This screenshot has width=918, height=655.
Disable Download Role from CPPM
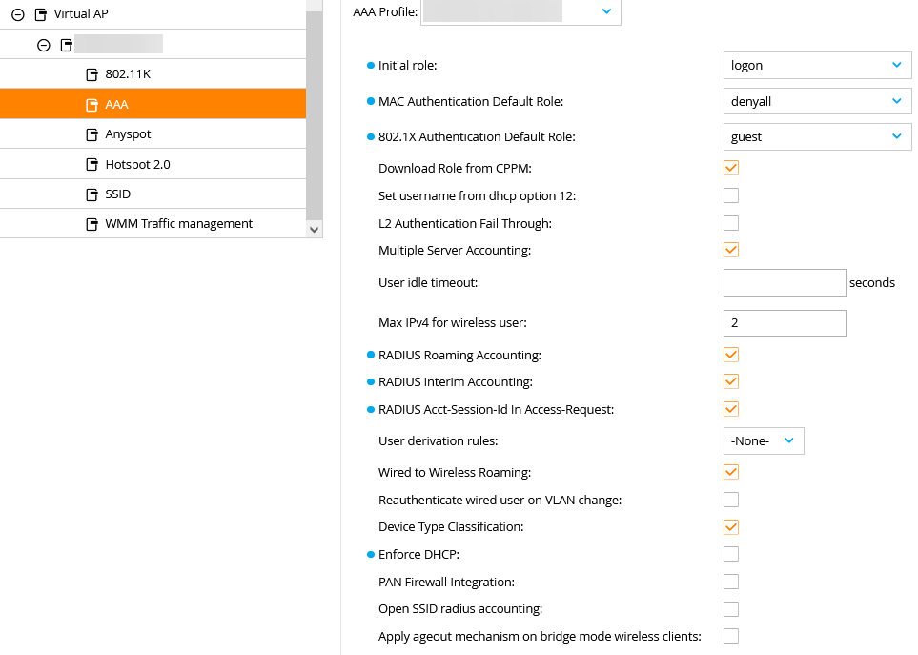coord(731,168)
